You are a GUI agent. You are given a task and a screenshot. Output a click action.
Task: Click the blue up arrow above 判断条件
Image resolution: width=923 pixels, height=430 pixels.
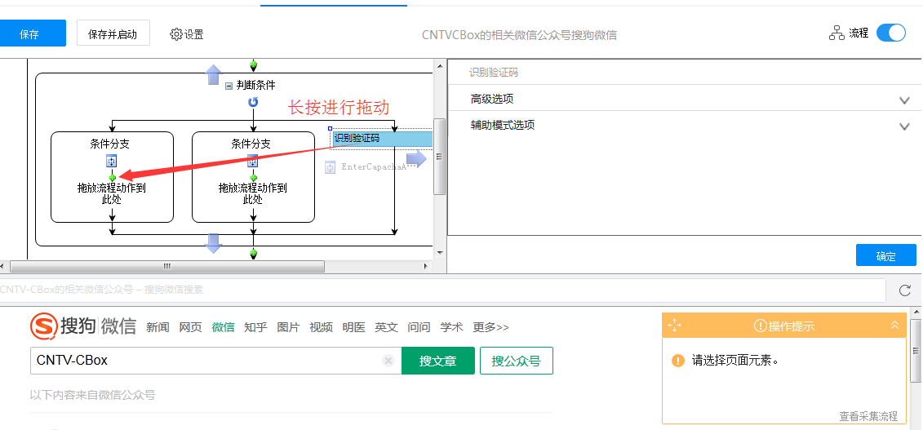click(x=213, y=75)
